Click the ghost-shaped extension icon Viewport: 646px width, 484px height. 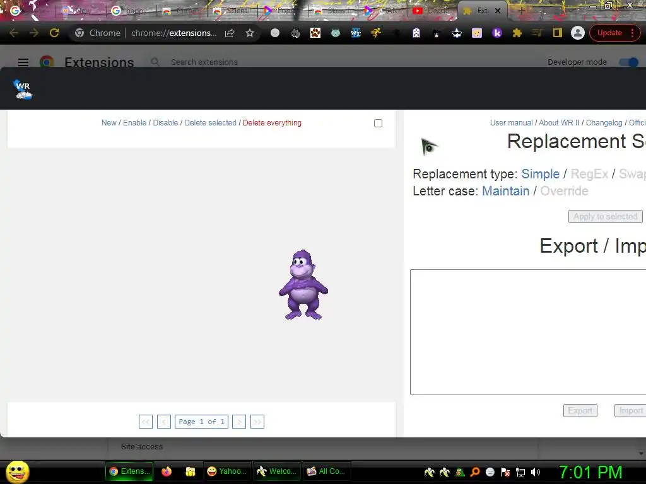click(416, 33)
